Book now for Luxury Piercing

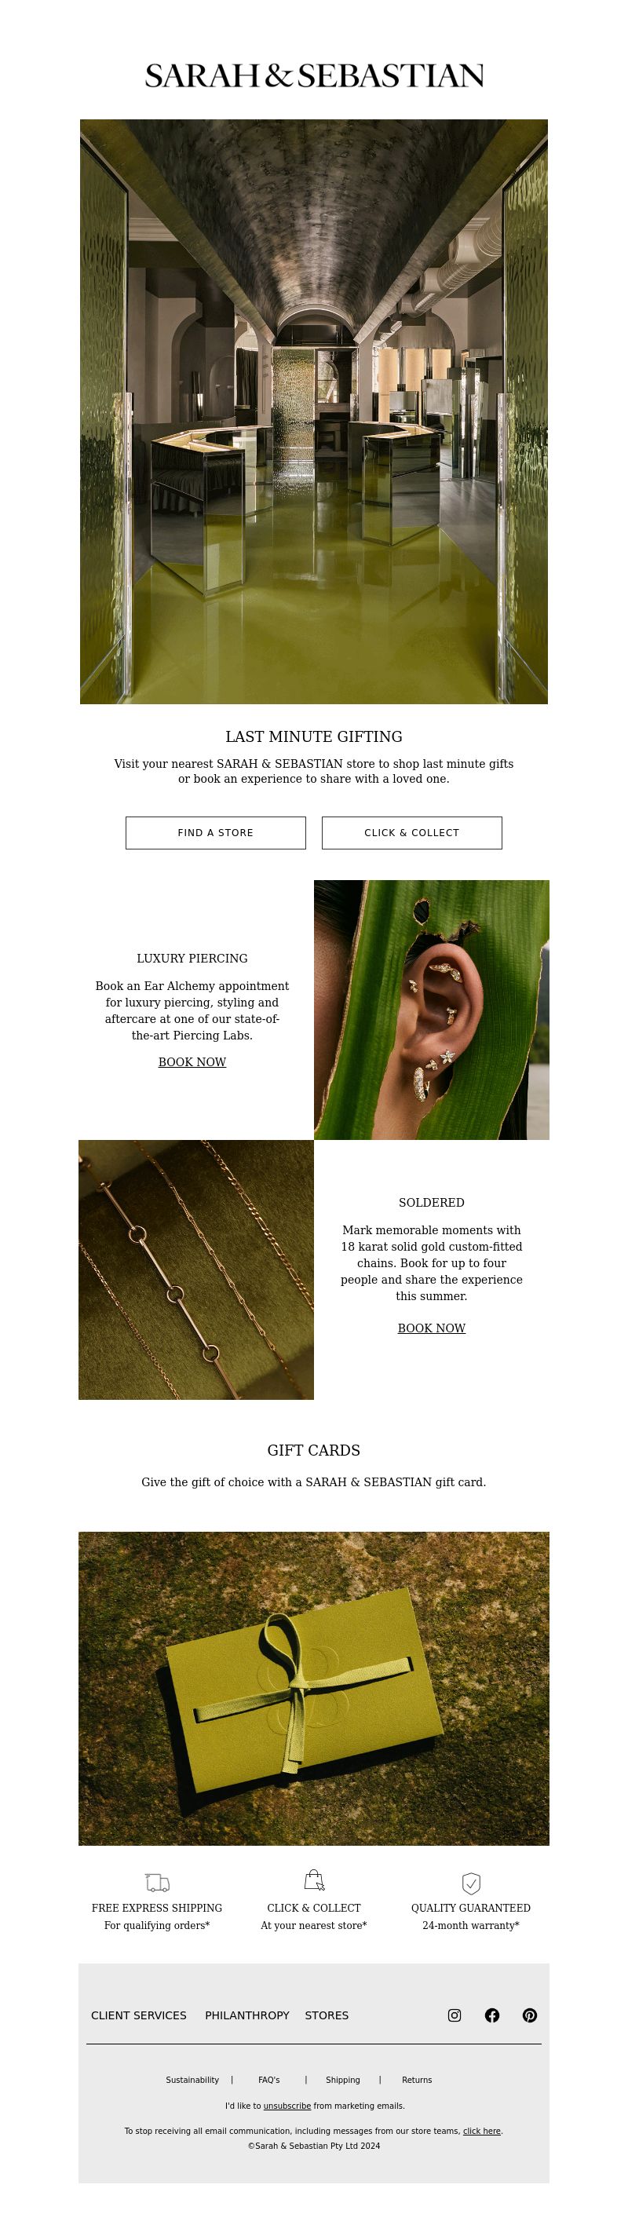(x=192, y=1061)
